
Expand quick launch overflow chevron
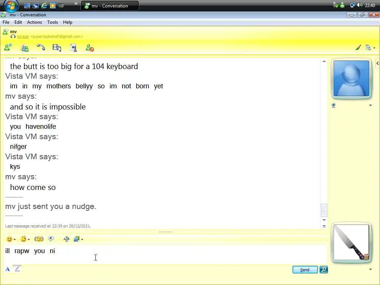[76, 4]
